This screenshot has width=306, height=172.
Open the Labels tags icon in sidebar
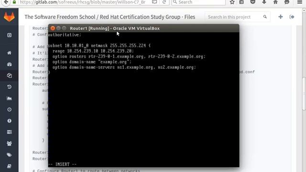(x=10, y=155)
